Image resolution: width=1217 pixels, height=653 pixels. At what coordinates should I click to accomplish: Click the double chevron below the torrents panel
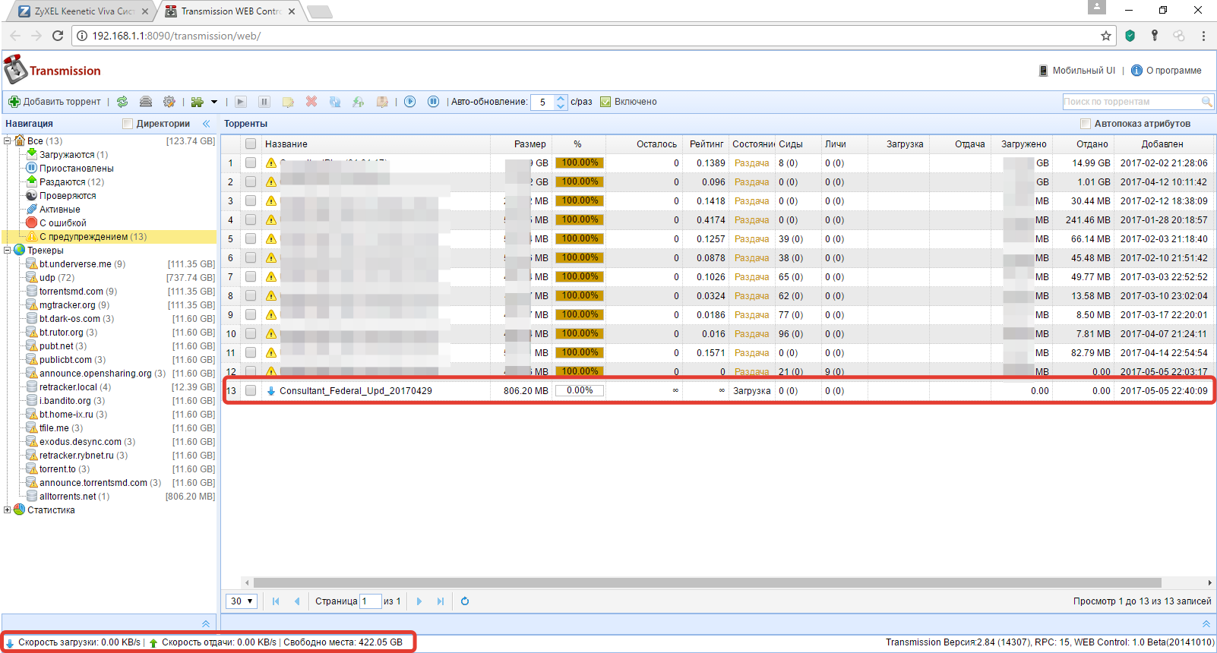[1206, 623]
